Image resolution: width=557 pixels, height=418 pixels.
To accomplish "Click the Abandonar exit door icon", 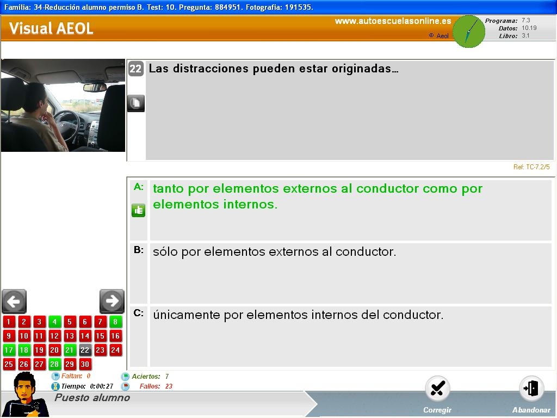I will [x=531, y=389].
